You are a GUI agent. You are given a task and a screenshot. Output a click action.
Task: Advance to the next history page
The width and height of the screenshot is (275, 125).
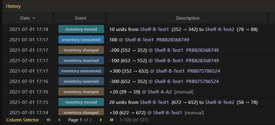(101, 120)
